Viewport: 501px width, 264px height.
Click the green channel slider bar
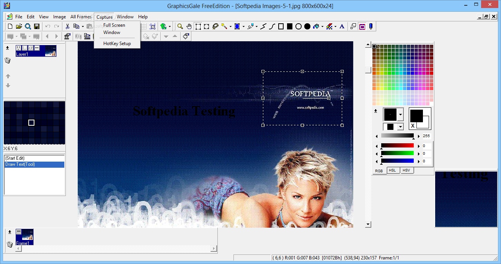(x=397, y=153)
